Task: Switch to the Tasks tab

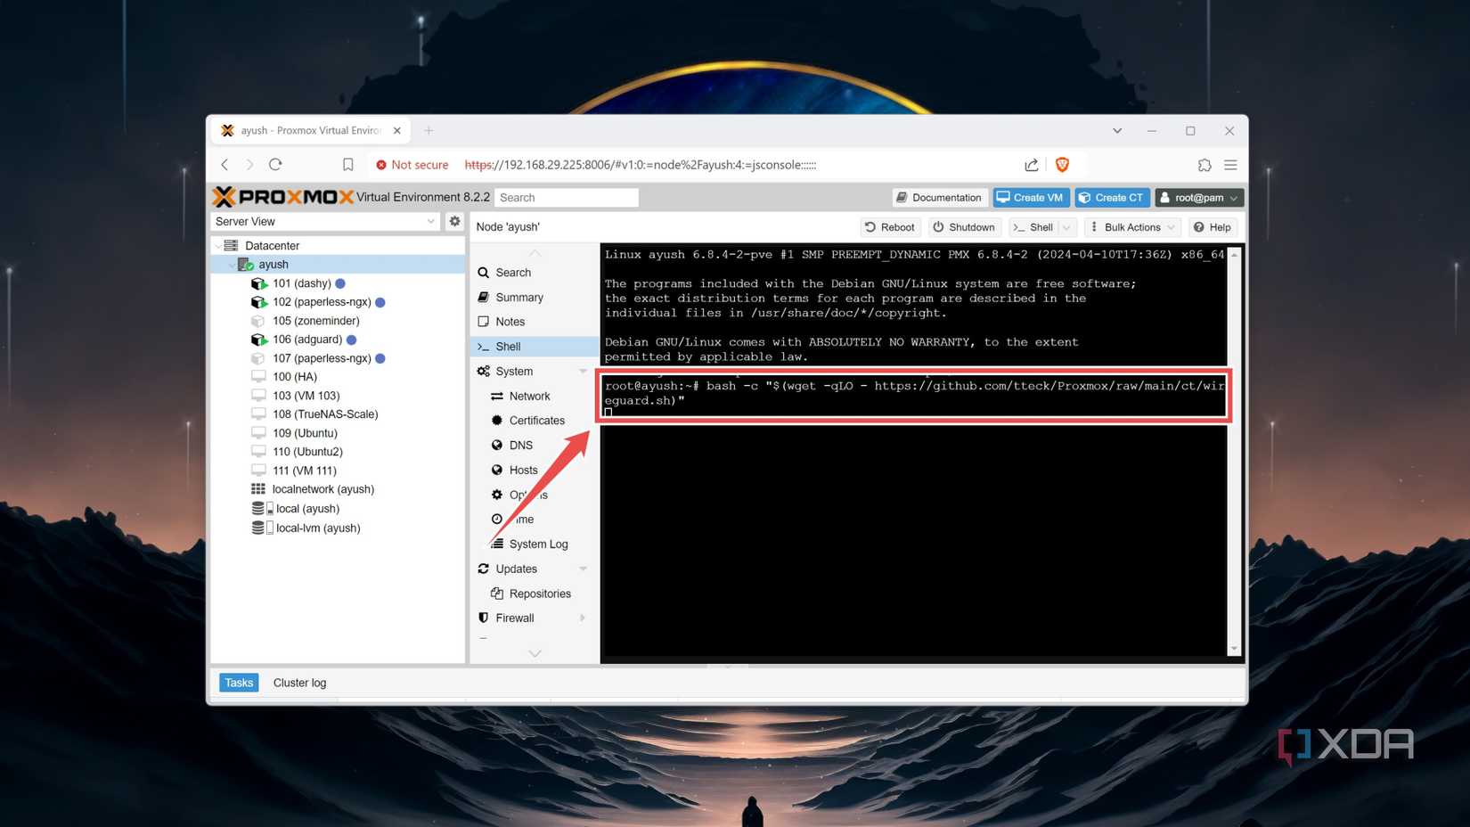Action: (x=239, y=683)
